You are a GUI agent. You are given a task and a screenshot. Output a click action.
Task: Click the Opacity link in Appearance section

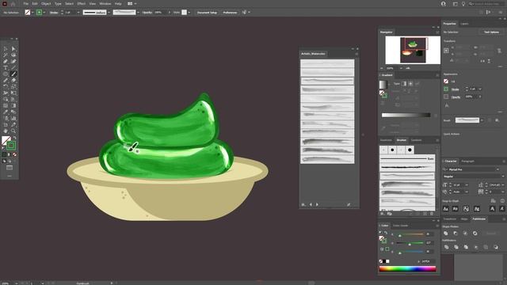coord(456,97)
